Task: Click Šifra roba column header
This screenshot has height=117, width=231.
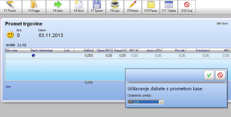Action: (18, 50)
